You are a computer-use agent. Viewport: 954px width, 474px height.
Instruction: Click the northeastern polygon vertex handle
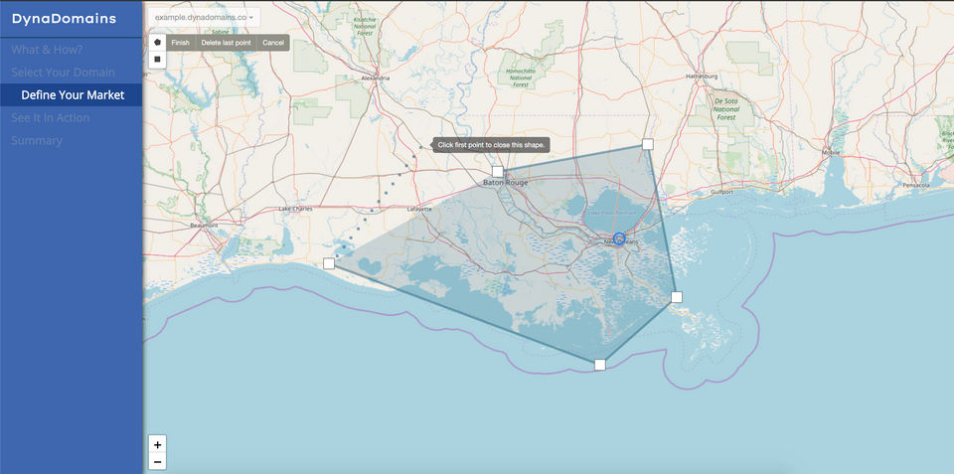[x=648, y=144]
